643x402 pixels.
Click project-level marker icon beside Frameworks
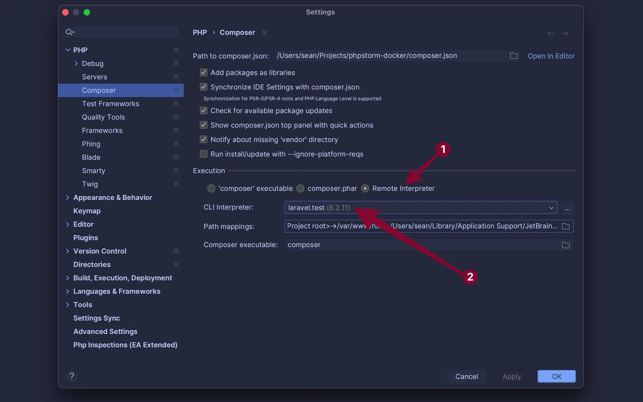[176, 130]
